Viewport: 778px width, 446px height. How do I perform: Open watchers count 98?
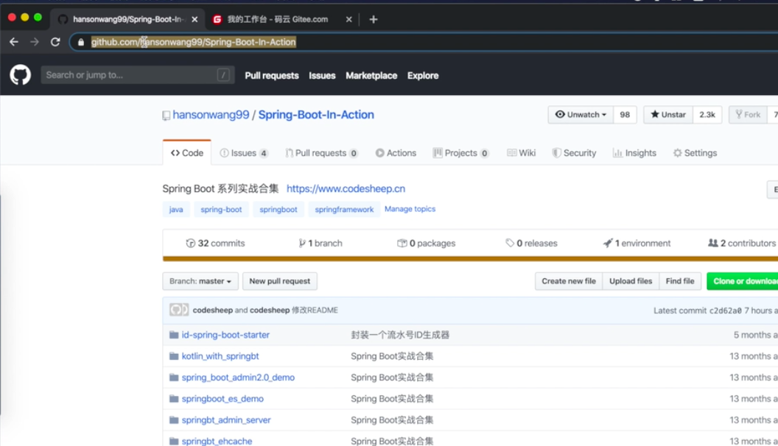click(x=625, y=115)
